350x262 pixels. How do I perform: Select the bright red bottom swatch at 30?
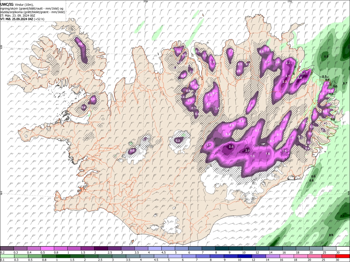pyautogui.click(x=342, y=256)
